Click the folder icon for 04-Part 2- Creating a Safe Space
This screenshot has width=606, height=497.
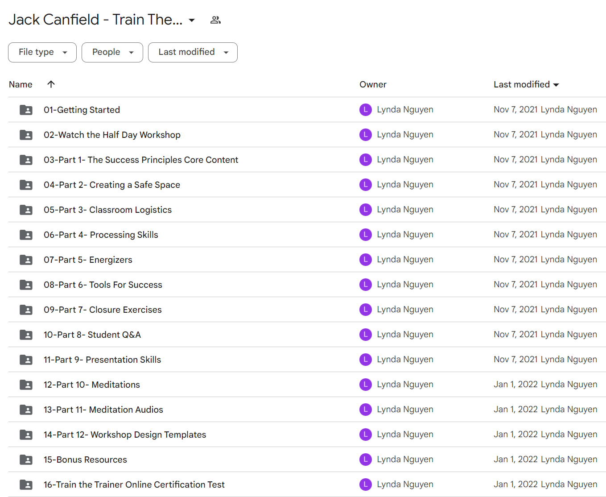pyautogui.click(x=26, y=185)
